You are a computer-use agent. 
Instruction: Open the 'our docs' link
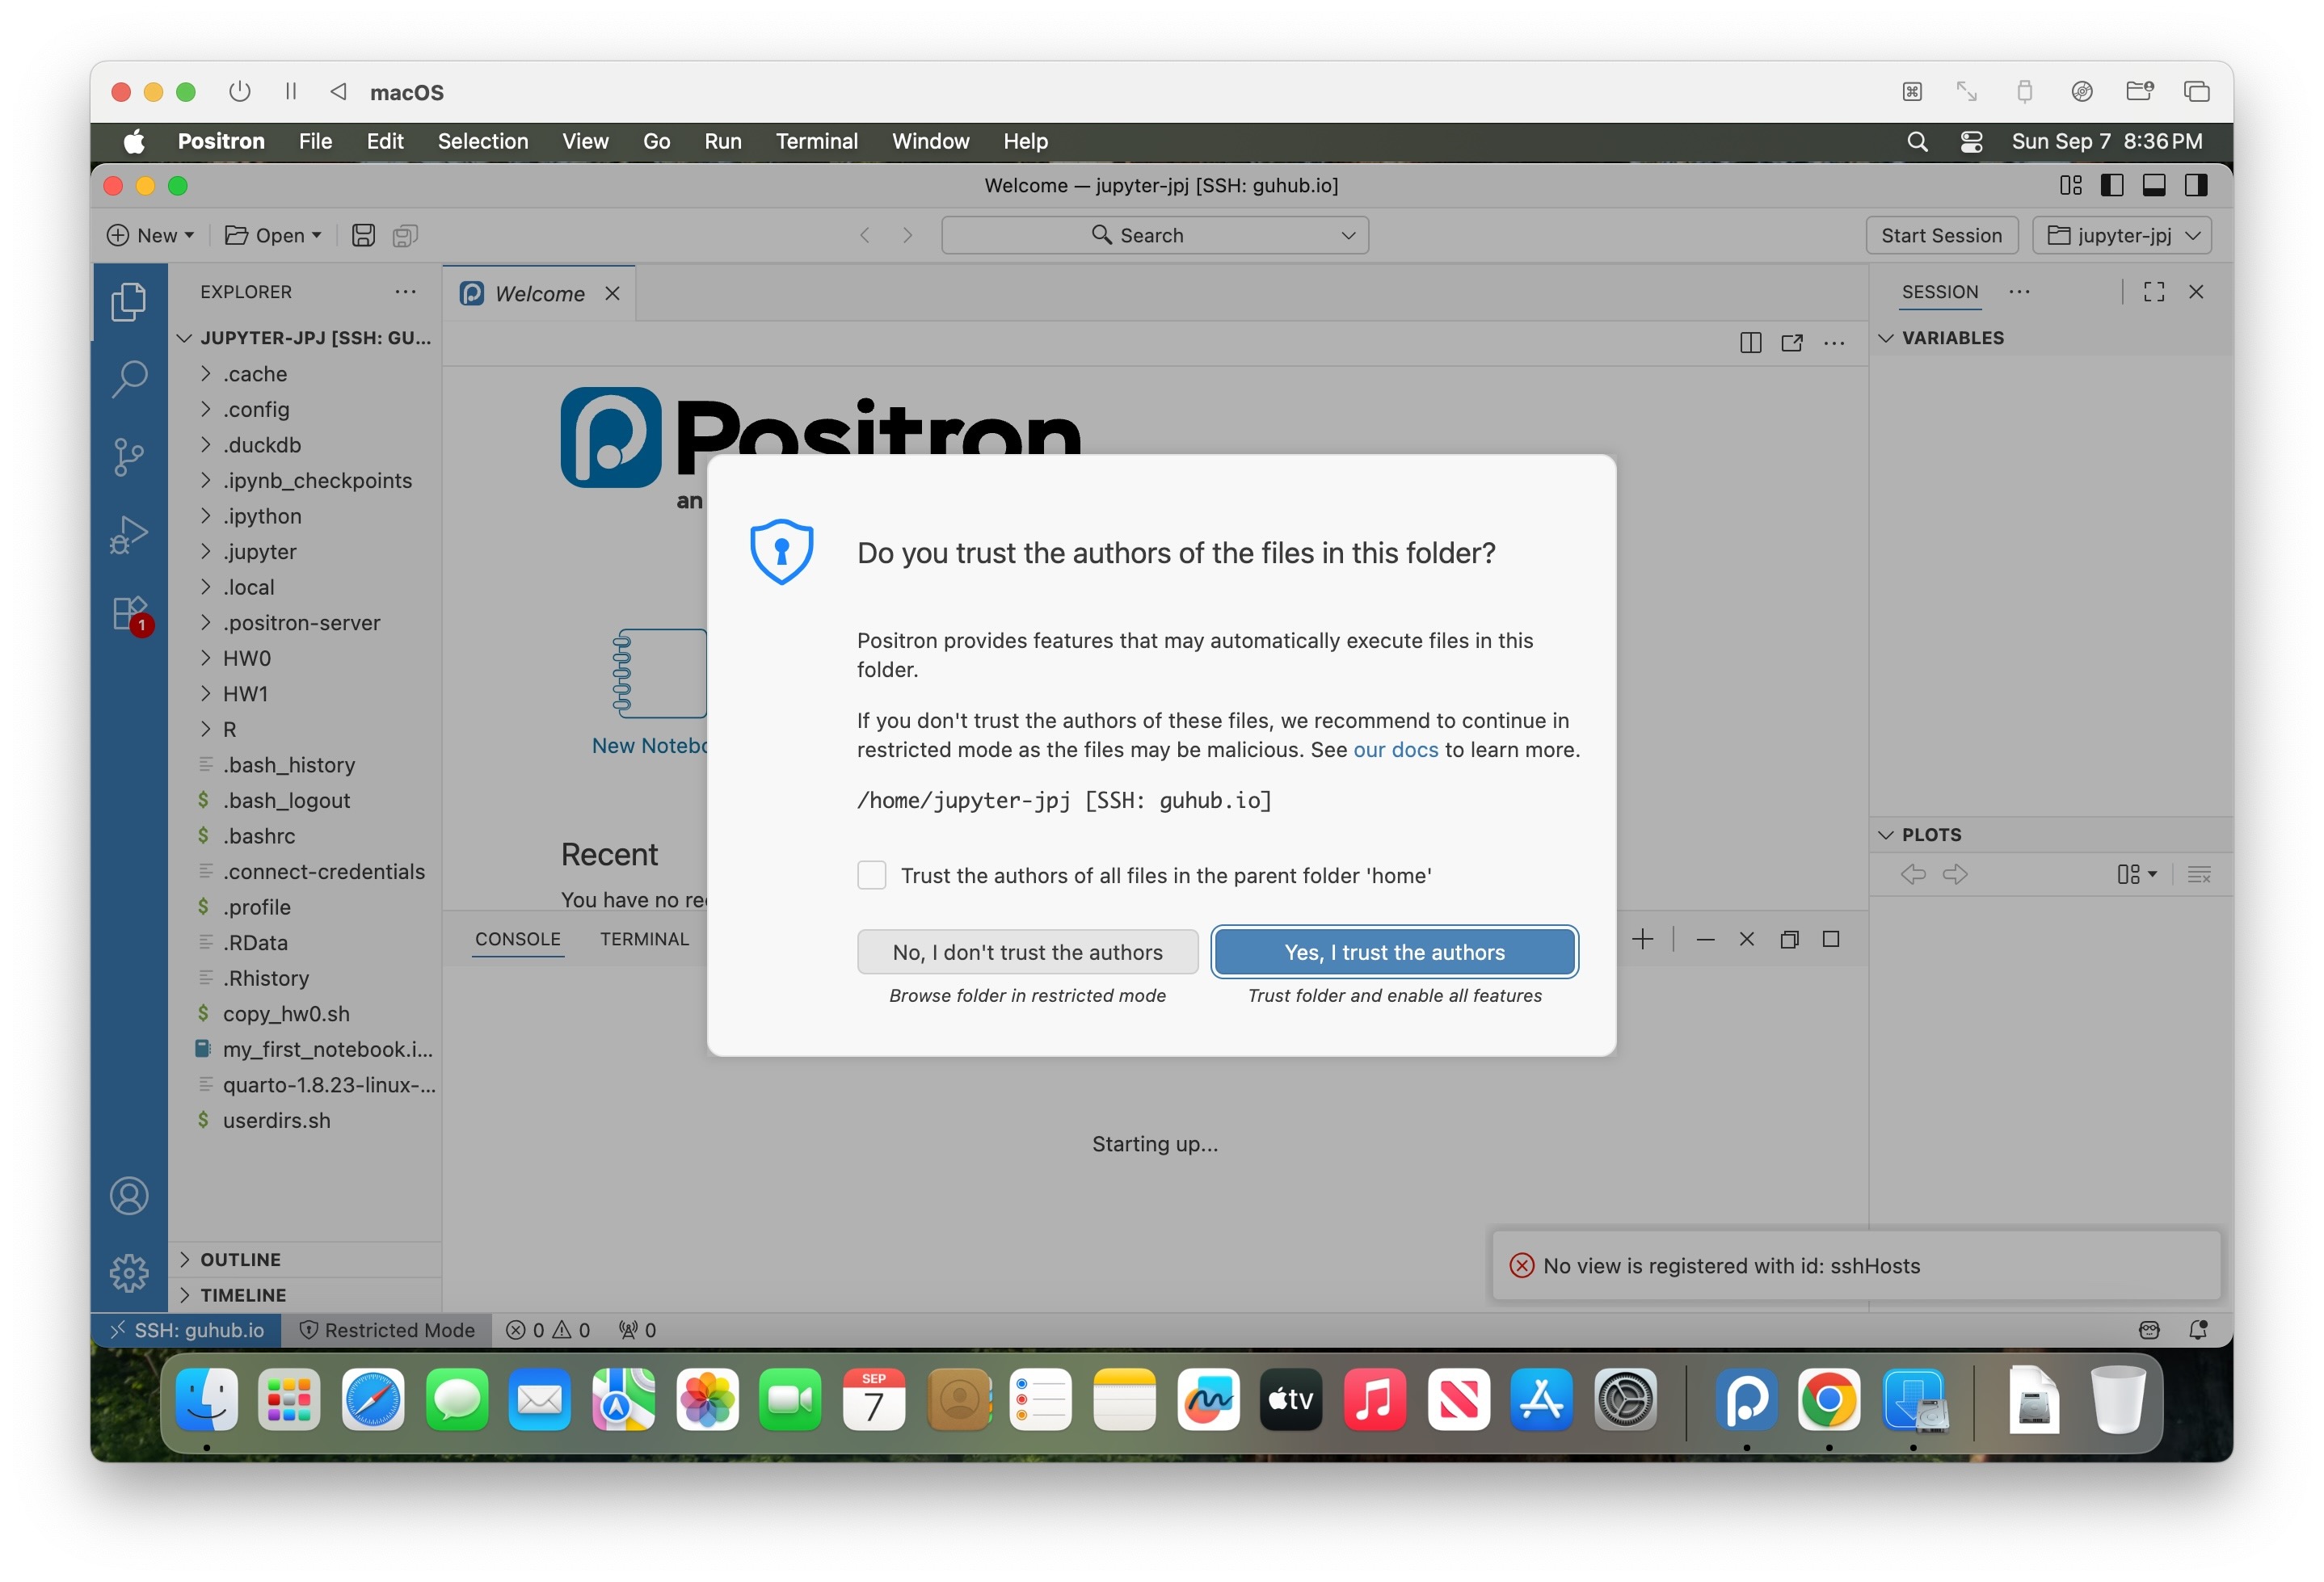tap(1395, 750)
